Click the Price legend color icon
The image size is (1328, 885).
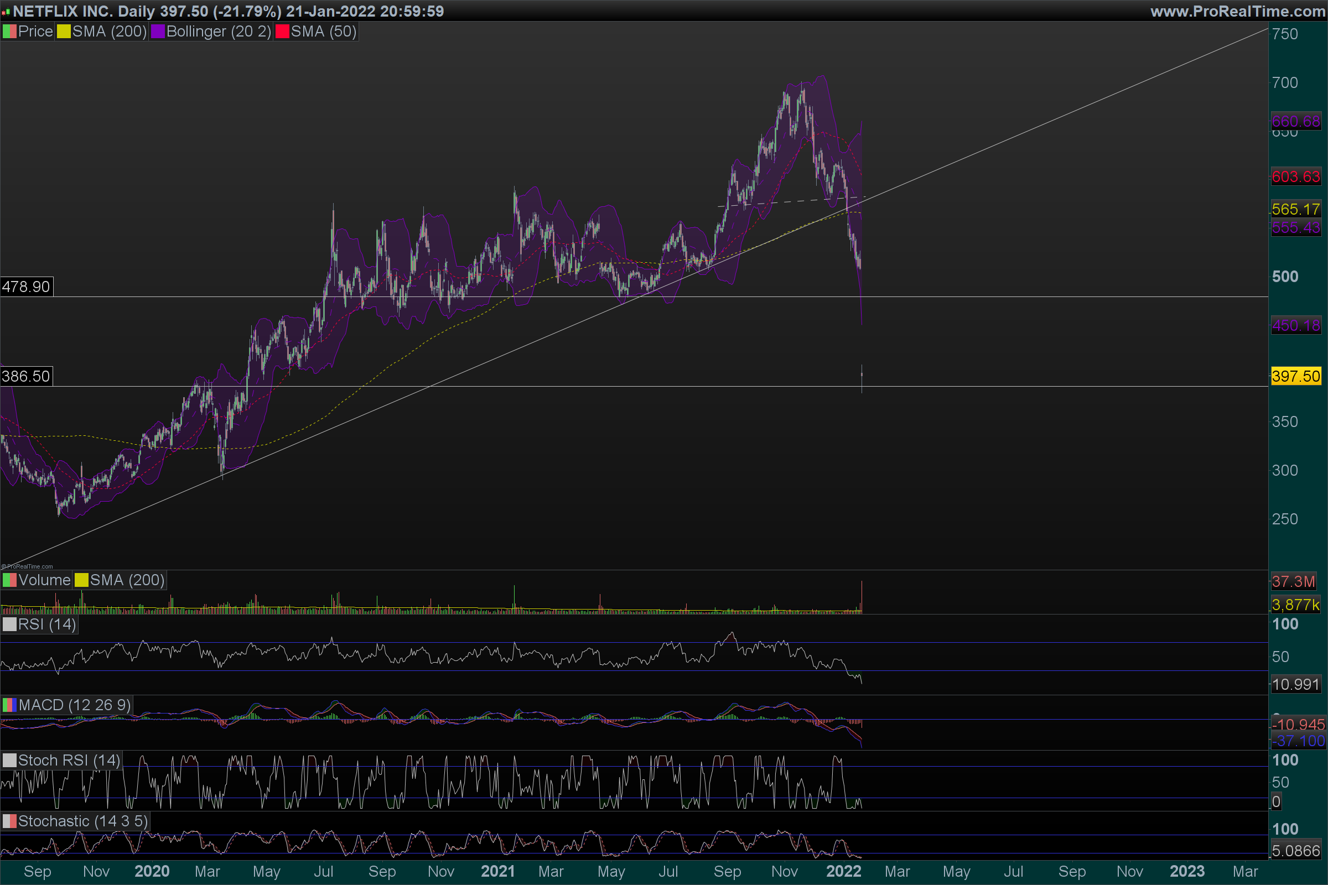tap(9, 32)
